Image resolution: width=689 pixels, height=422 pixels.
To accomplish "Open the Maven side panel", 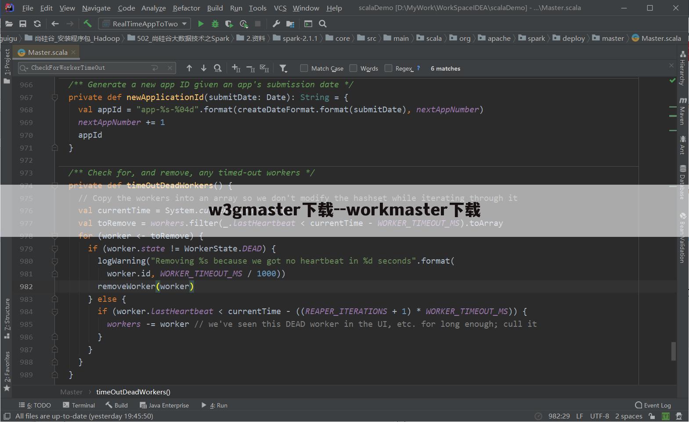I will point(682,111).
